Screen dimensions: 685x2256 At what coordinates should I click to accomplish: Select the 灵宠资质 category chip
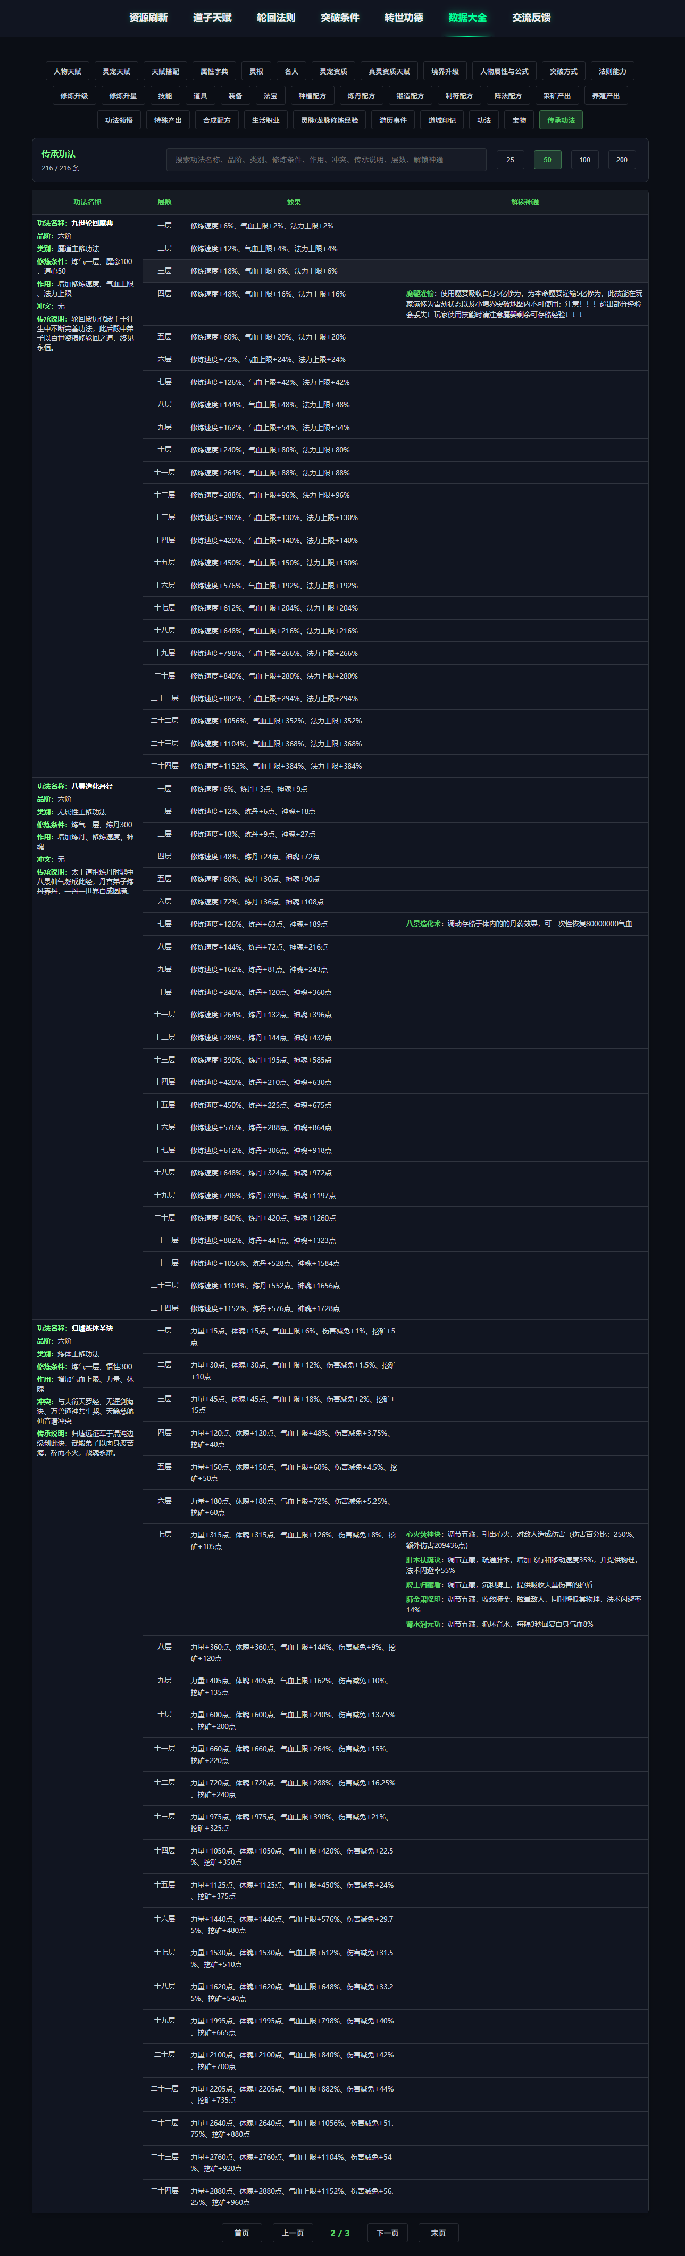[333, 72]
